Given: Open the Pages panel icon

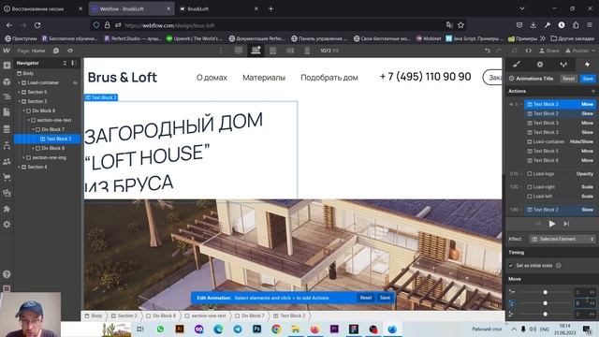Looking at the screenshot, I should [x=7, y=112].
